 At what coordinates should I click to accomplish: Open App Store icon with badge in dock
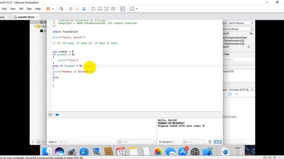pos(183,151)
